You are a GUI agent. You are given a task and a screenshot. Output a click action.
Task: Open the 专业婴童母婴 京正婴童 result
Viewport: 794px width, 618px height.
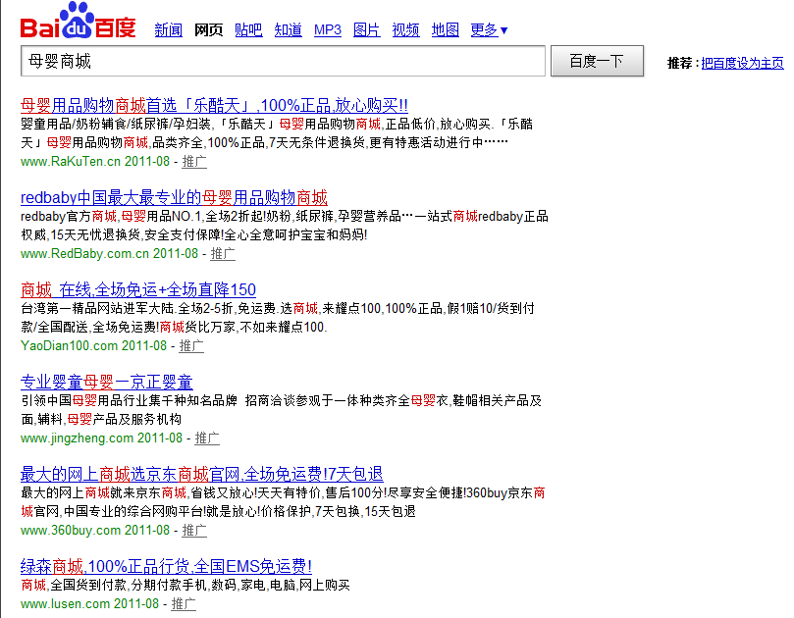(x=107, y=382)
